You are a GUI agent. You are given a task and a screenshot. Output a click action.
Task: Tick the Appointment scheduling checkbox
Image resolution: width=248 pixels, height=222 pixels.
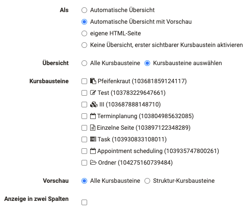[x=84, y=151]
